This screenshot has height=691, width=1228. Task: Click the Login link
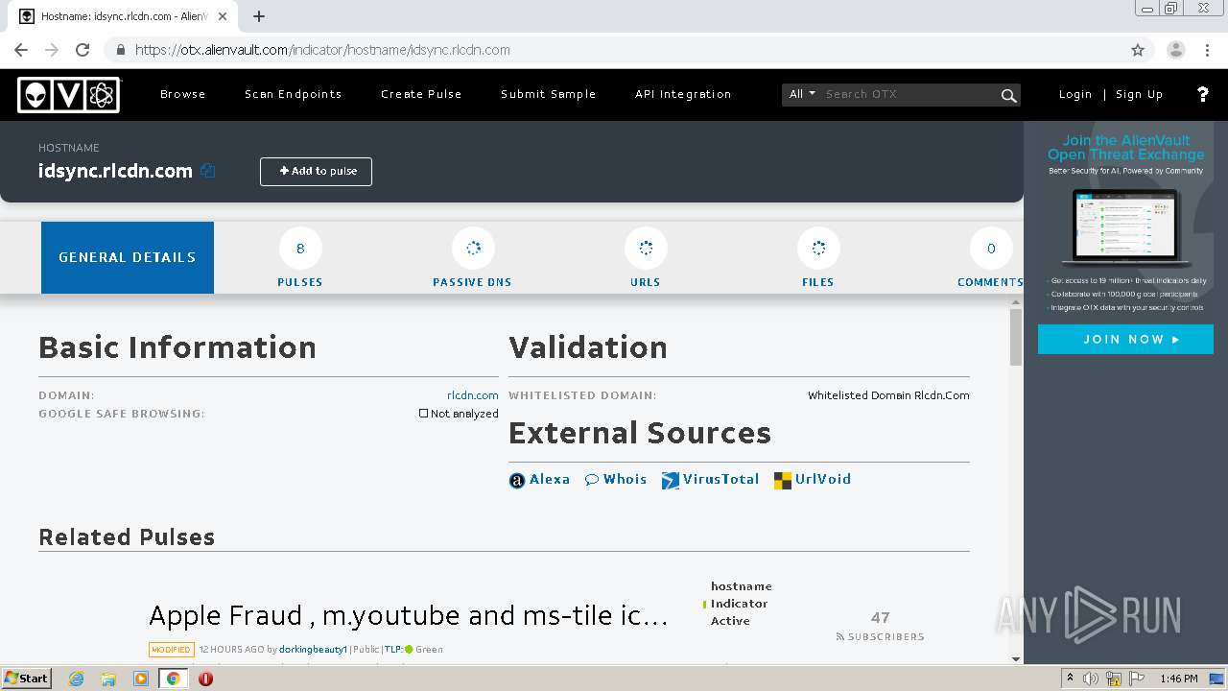pos(1075,94)
